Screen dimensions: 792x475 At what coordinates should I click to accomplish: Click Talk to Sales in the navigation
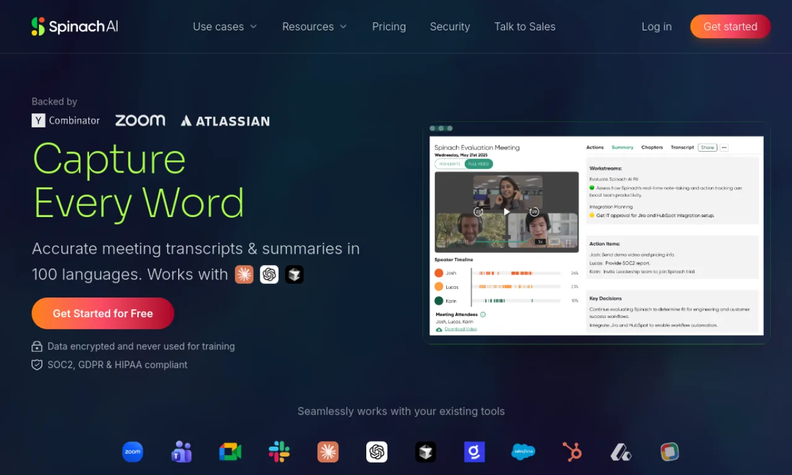point(525,27)
